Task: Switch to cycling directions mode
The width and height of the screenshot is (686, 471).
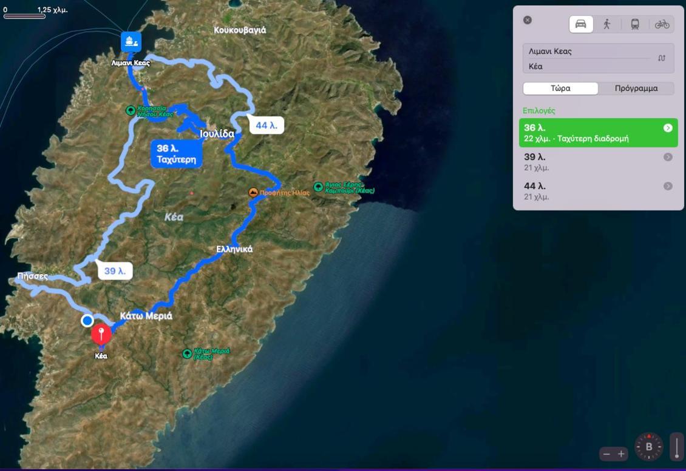Action: coord(662,24)
